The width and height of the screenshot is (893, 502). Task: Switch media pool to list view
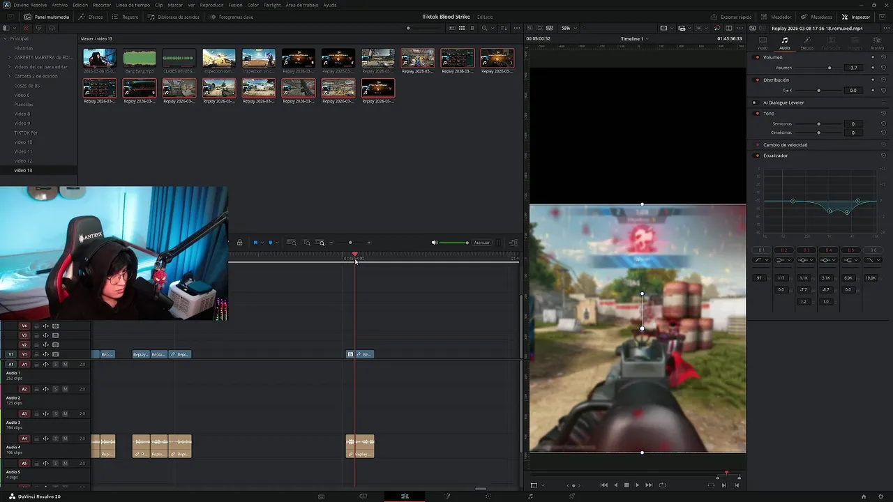click(x=472, y=28)
